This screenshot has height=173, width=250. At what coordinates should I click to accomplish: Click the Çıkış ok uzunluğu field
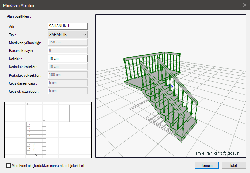68,91
